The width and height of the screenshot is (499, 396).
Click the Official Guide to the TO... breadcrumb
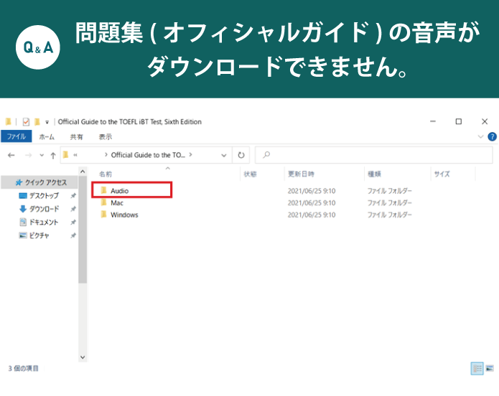point(148,155)
